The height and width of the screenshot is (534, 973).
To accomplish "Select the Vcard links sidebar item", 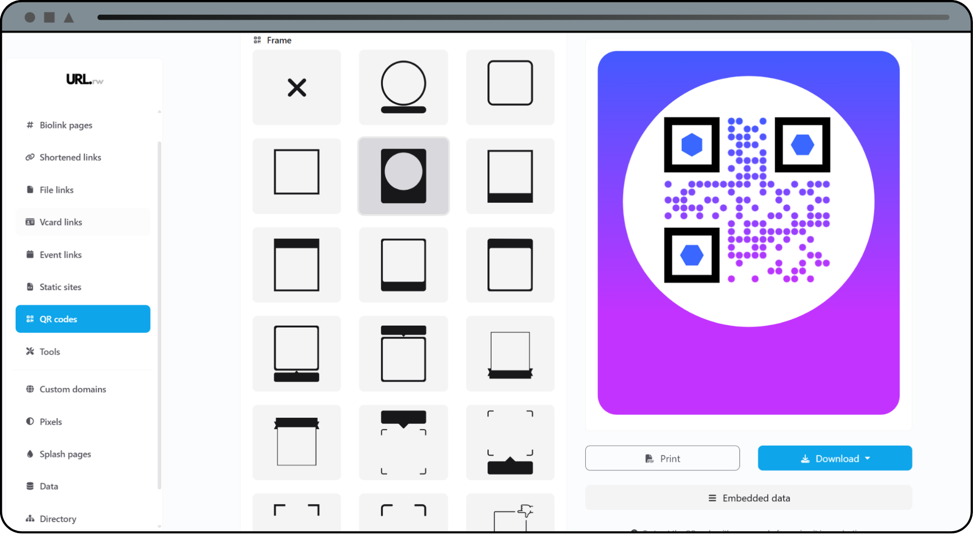I will pos(61,222).
